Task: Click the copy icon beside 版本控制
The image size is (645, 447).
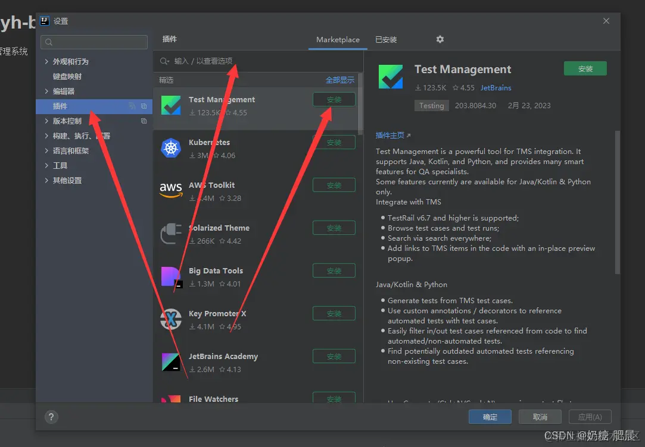Action: coord(144,121)
